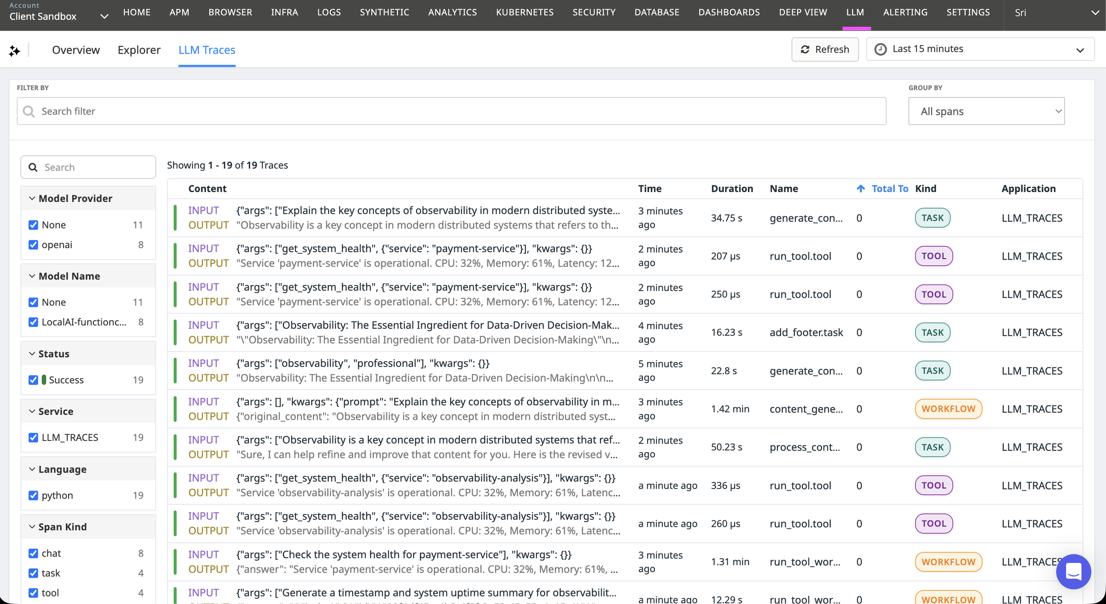This screenshot has height=604, width=1106.
Task: Open the Last 15 minutes time dropdown
Action: tap(980, 49)
